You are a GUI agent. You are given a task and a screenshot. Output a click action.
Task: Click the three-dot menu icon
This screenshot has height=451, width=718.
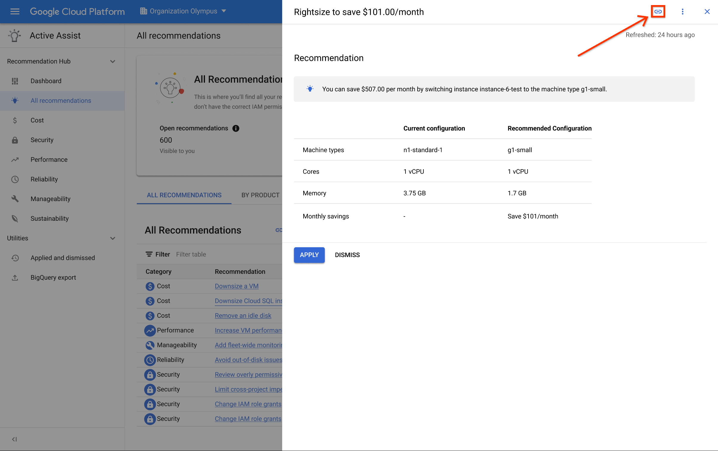[x=683, y=11]
